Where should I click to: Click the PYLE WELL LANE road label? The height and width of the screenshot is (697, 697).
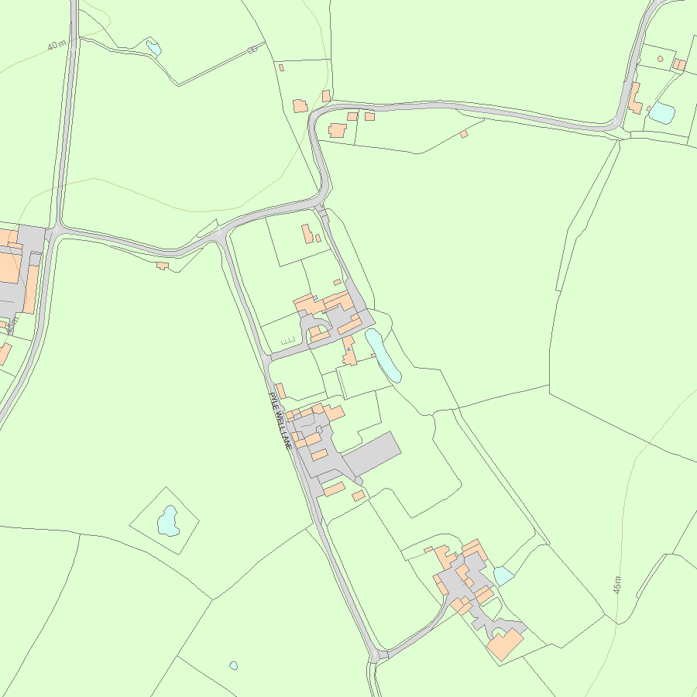coord(280,421)
